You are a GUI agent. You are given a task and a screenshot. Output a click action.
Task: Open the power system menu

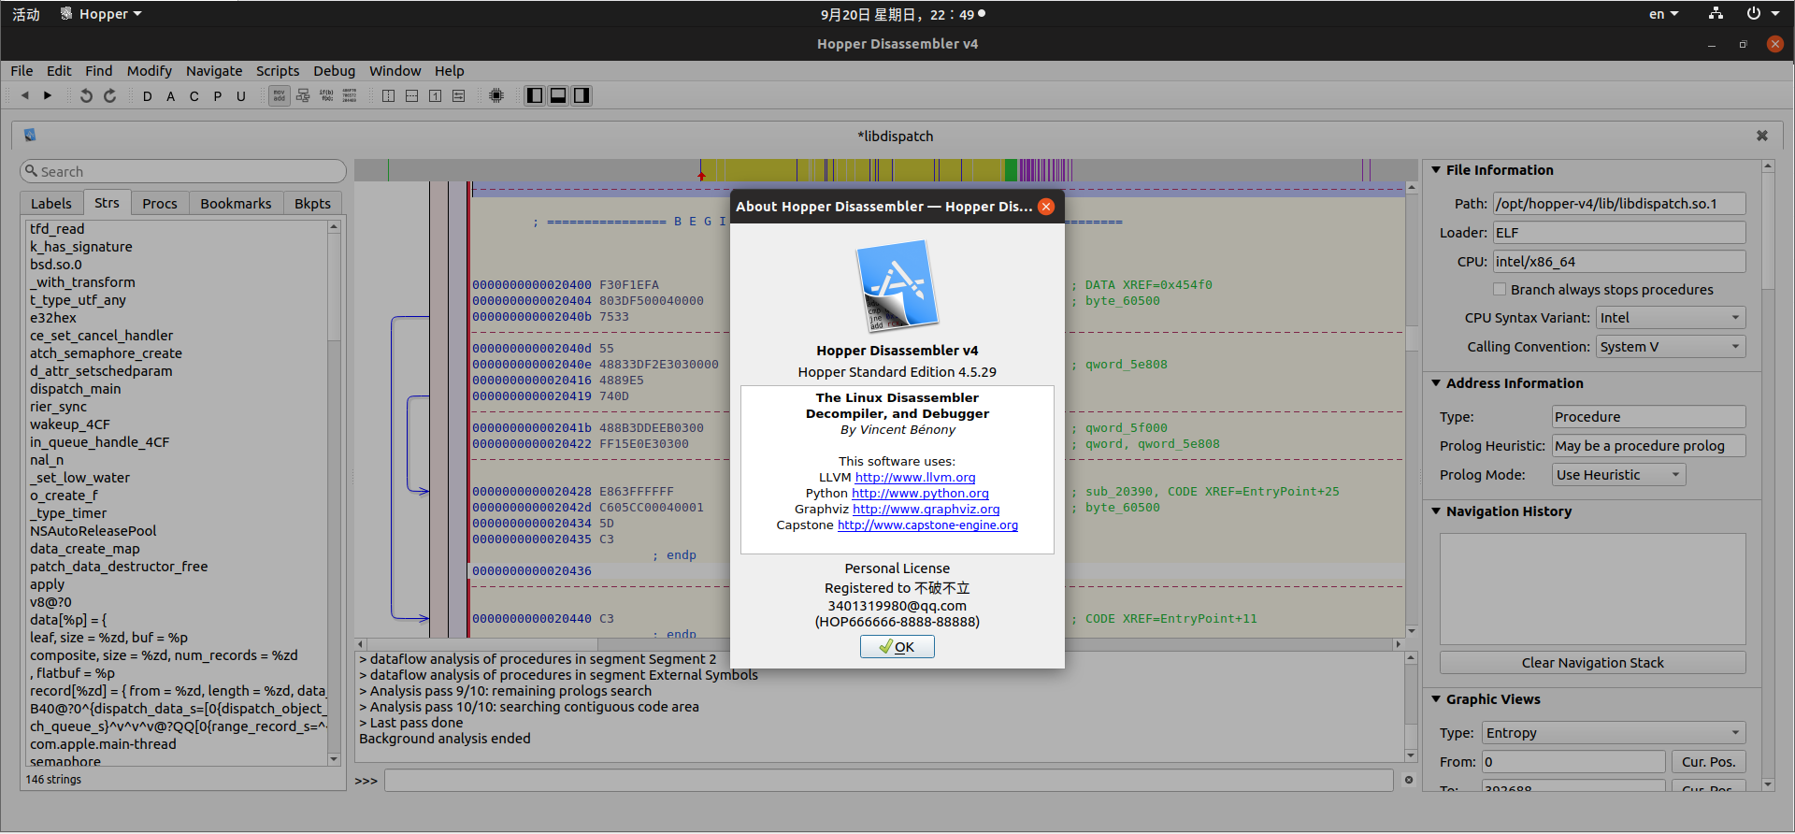pos(1761,14)
